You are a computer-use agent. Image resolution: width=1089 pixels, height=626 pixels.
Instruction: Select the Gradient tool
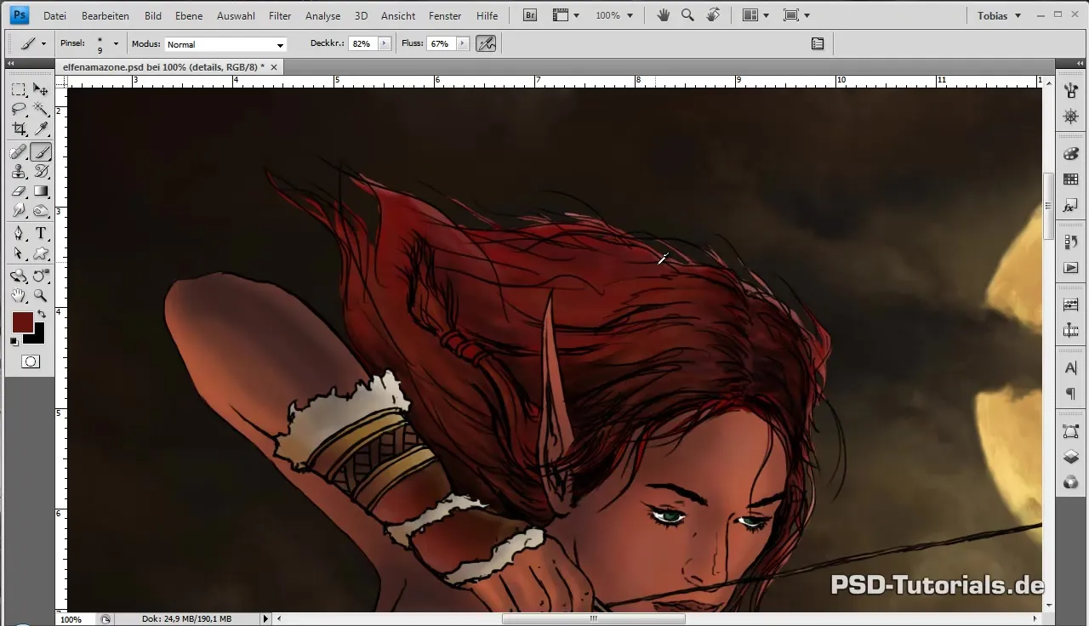tap(41, 191)
